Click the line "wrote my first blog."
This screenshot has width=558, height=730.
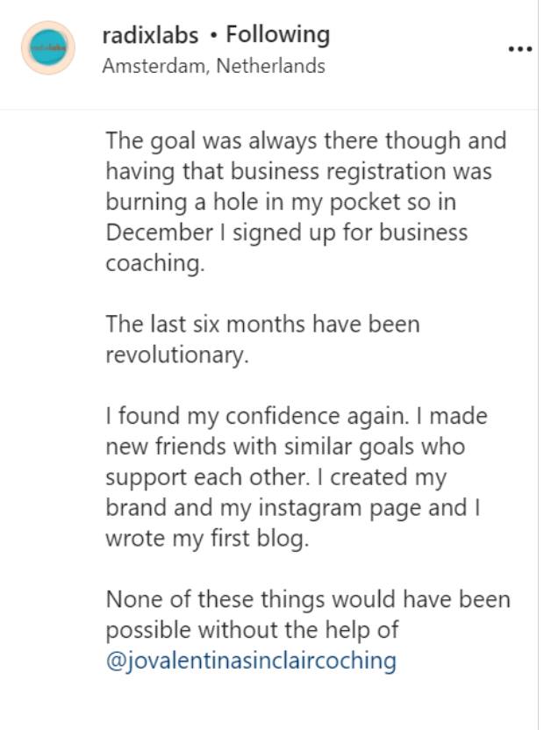[x=207, y=538]
